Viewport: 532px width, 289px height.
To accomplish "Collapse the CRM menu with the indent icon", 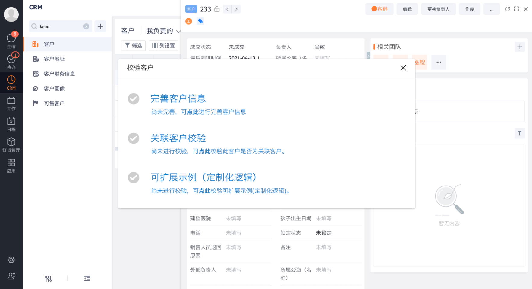I will coord(87,279).
